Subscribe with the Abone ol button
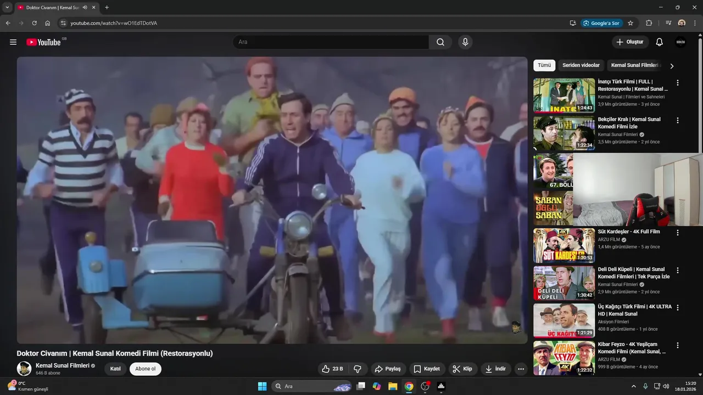This screenshot has height=395, width=703. point(146,369)
